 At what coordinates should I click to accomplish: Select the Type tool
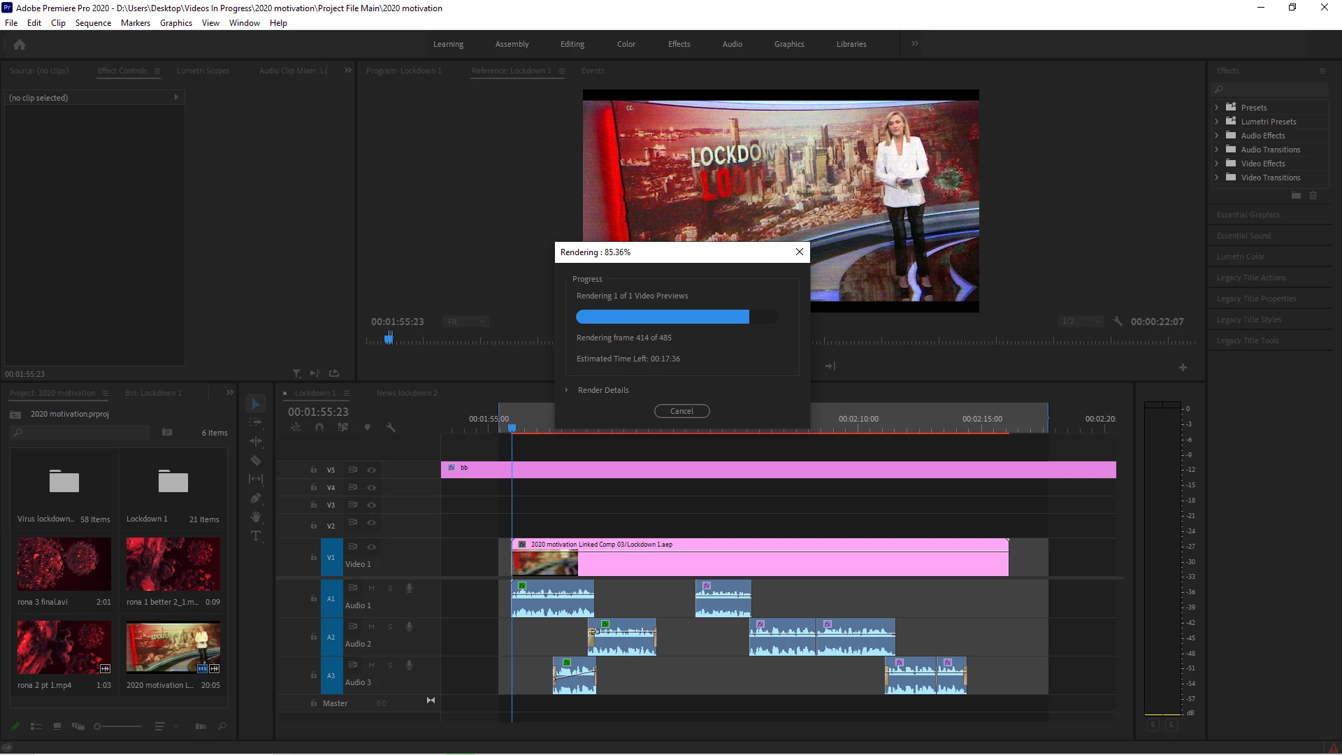point(256,536)
